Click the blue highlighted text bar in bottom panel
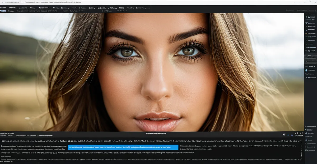 tap(123, 147)
